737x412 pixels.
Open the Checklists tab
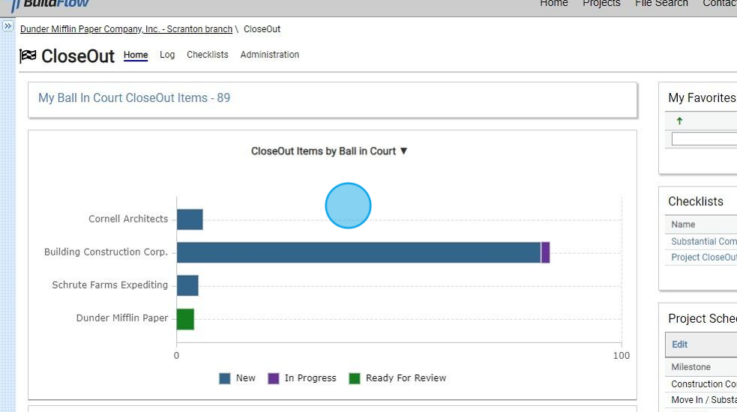(207, 55)
